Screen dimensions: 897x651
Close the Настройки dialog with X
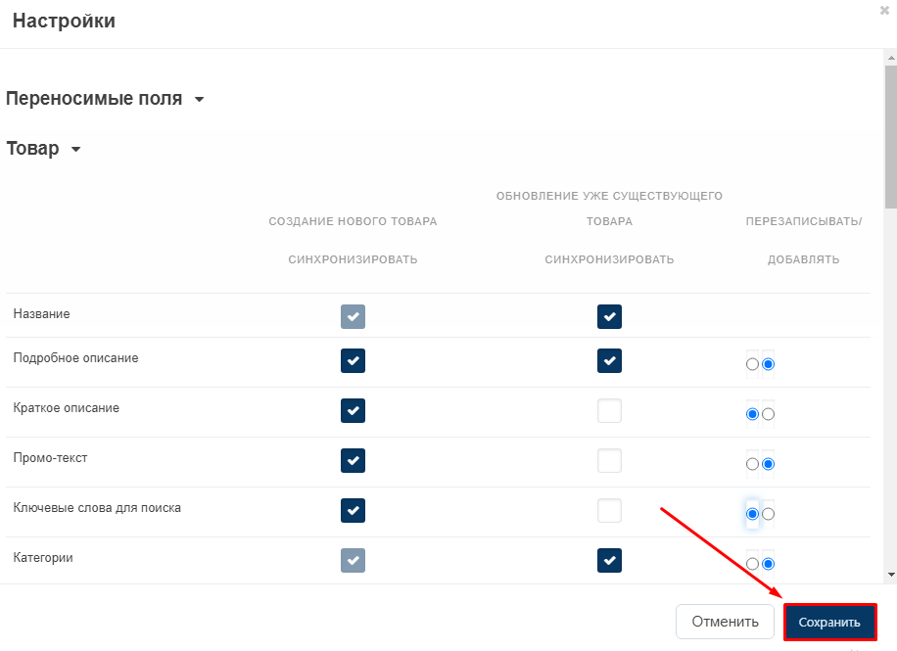[885, 10]
